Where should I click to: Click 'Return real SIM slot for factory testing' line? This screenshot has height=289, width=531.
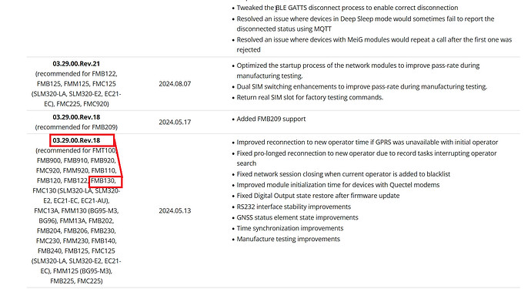point(310,97)
